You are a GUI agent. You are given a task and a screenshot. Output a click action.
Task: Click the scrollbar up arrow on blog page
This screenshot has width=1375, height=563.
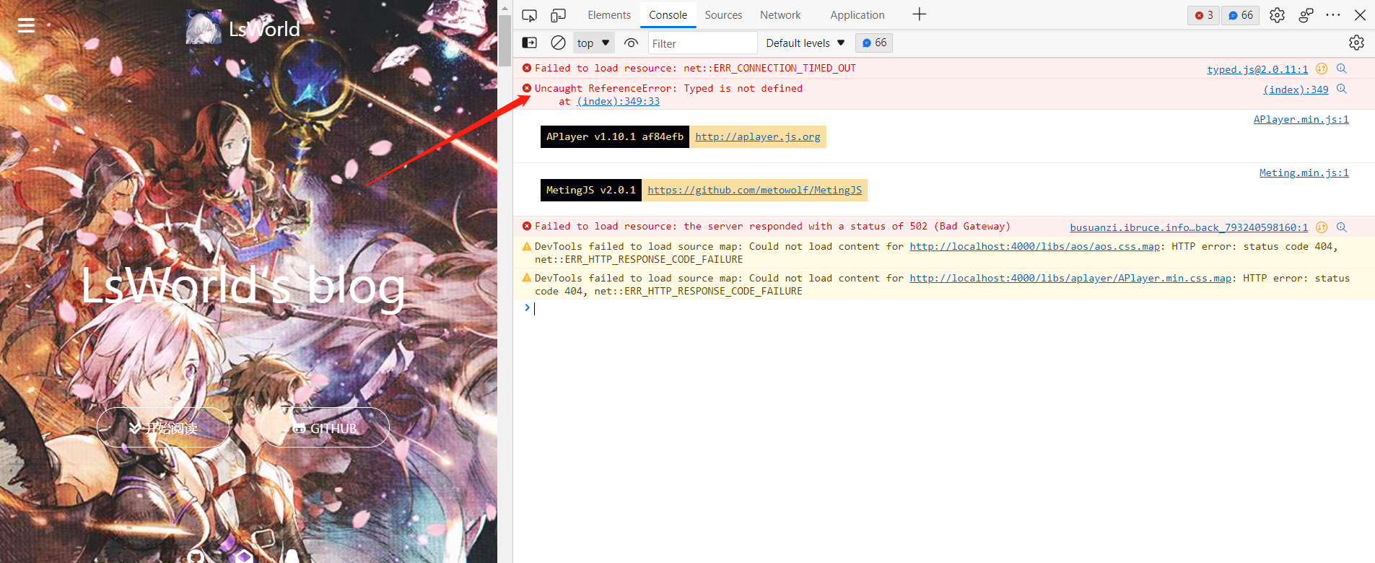tap(505, 7)
